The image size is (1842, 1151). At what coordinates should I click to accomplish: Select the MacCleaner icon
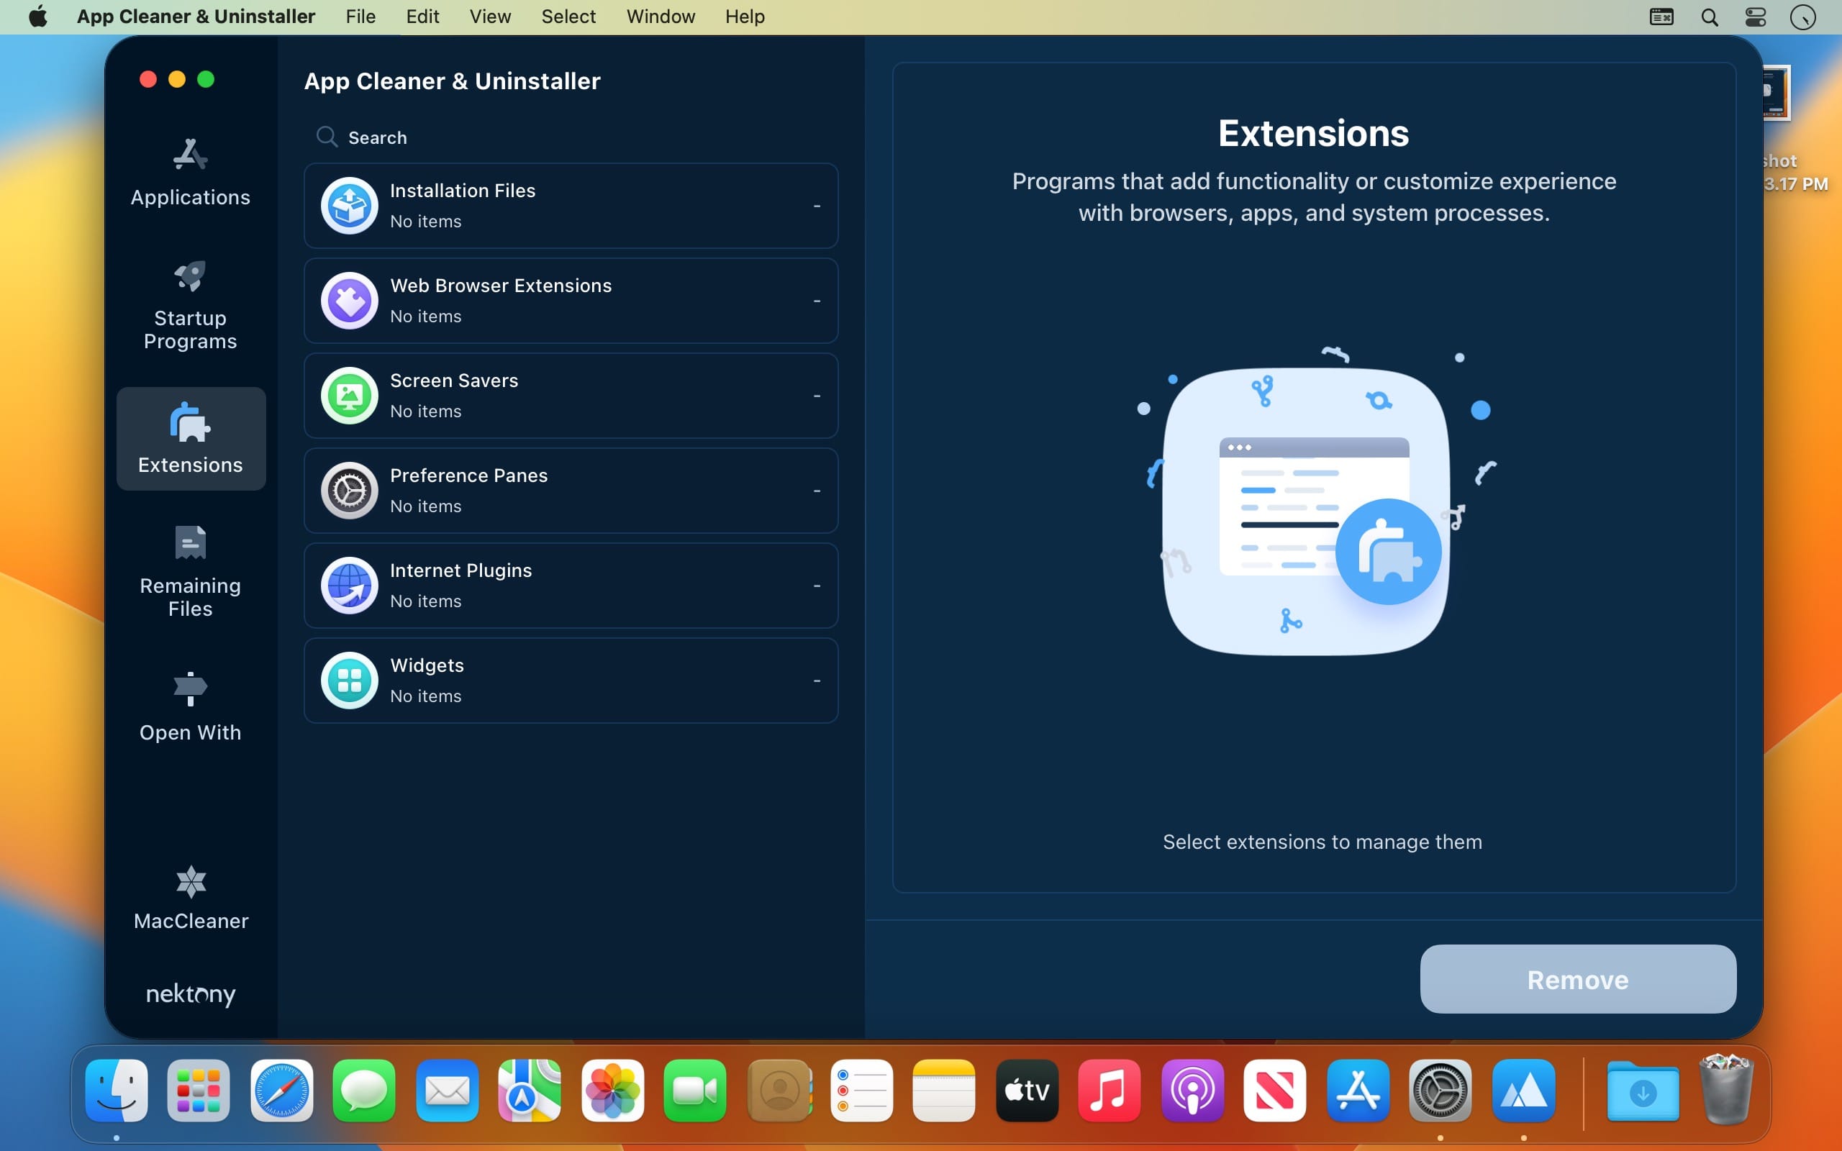coord(190,879)
